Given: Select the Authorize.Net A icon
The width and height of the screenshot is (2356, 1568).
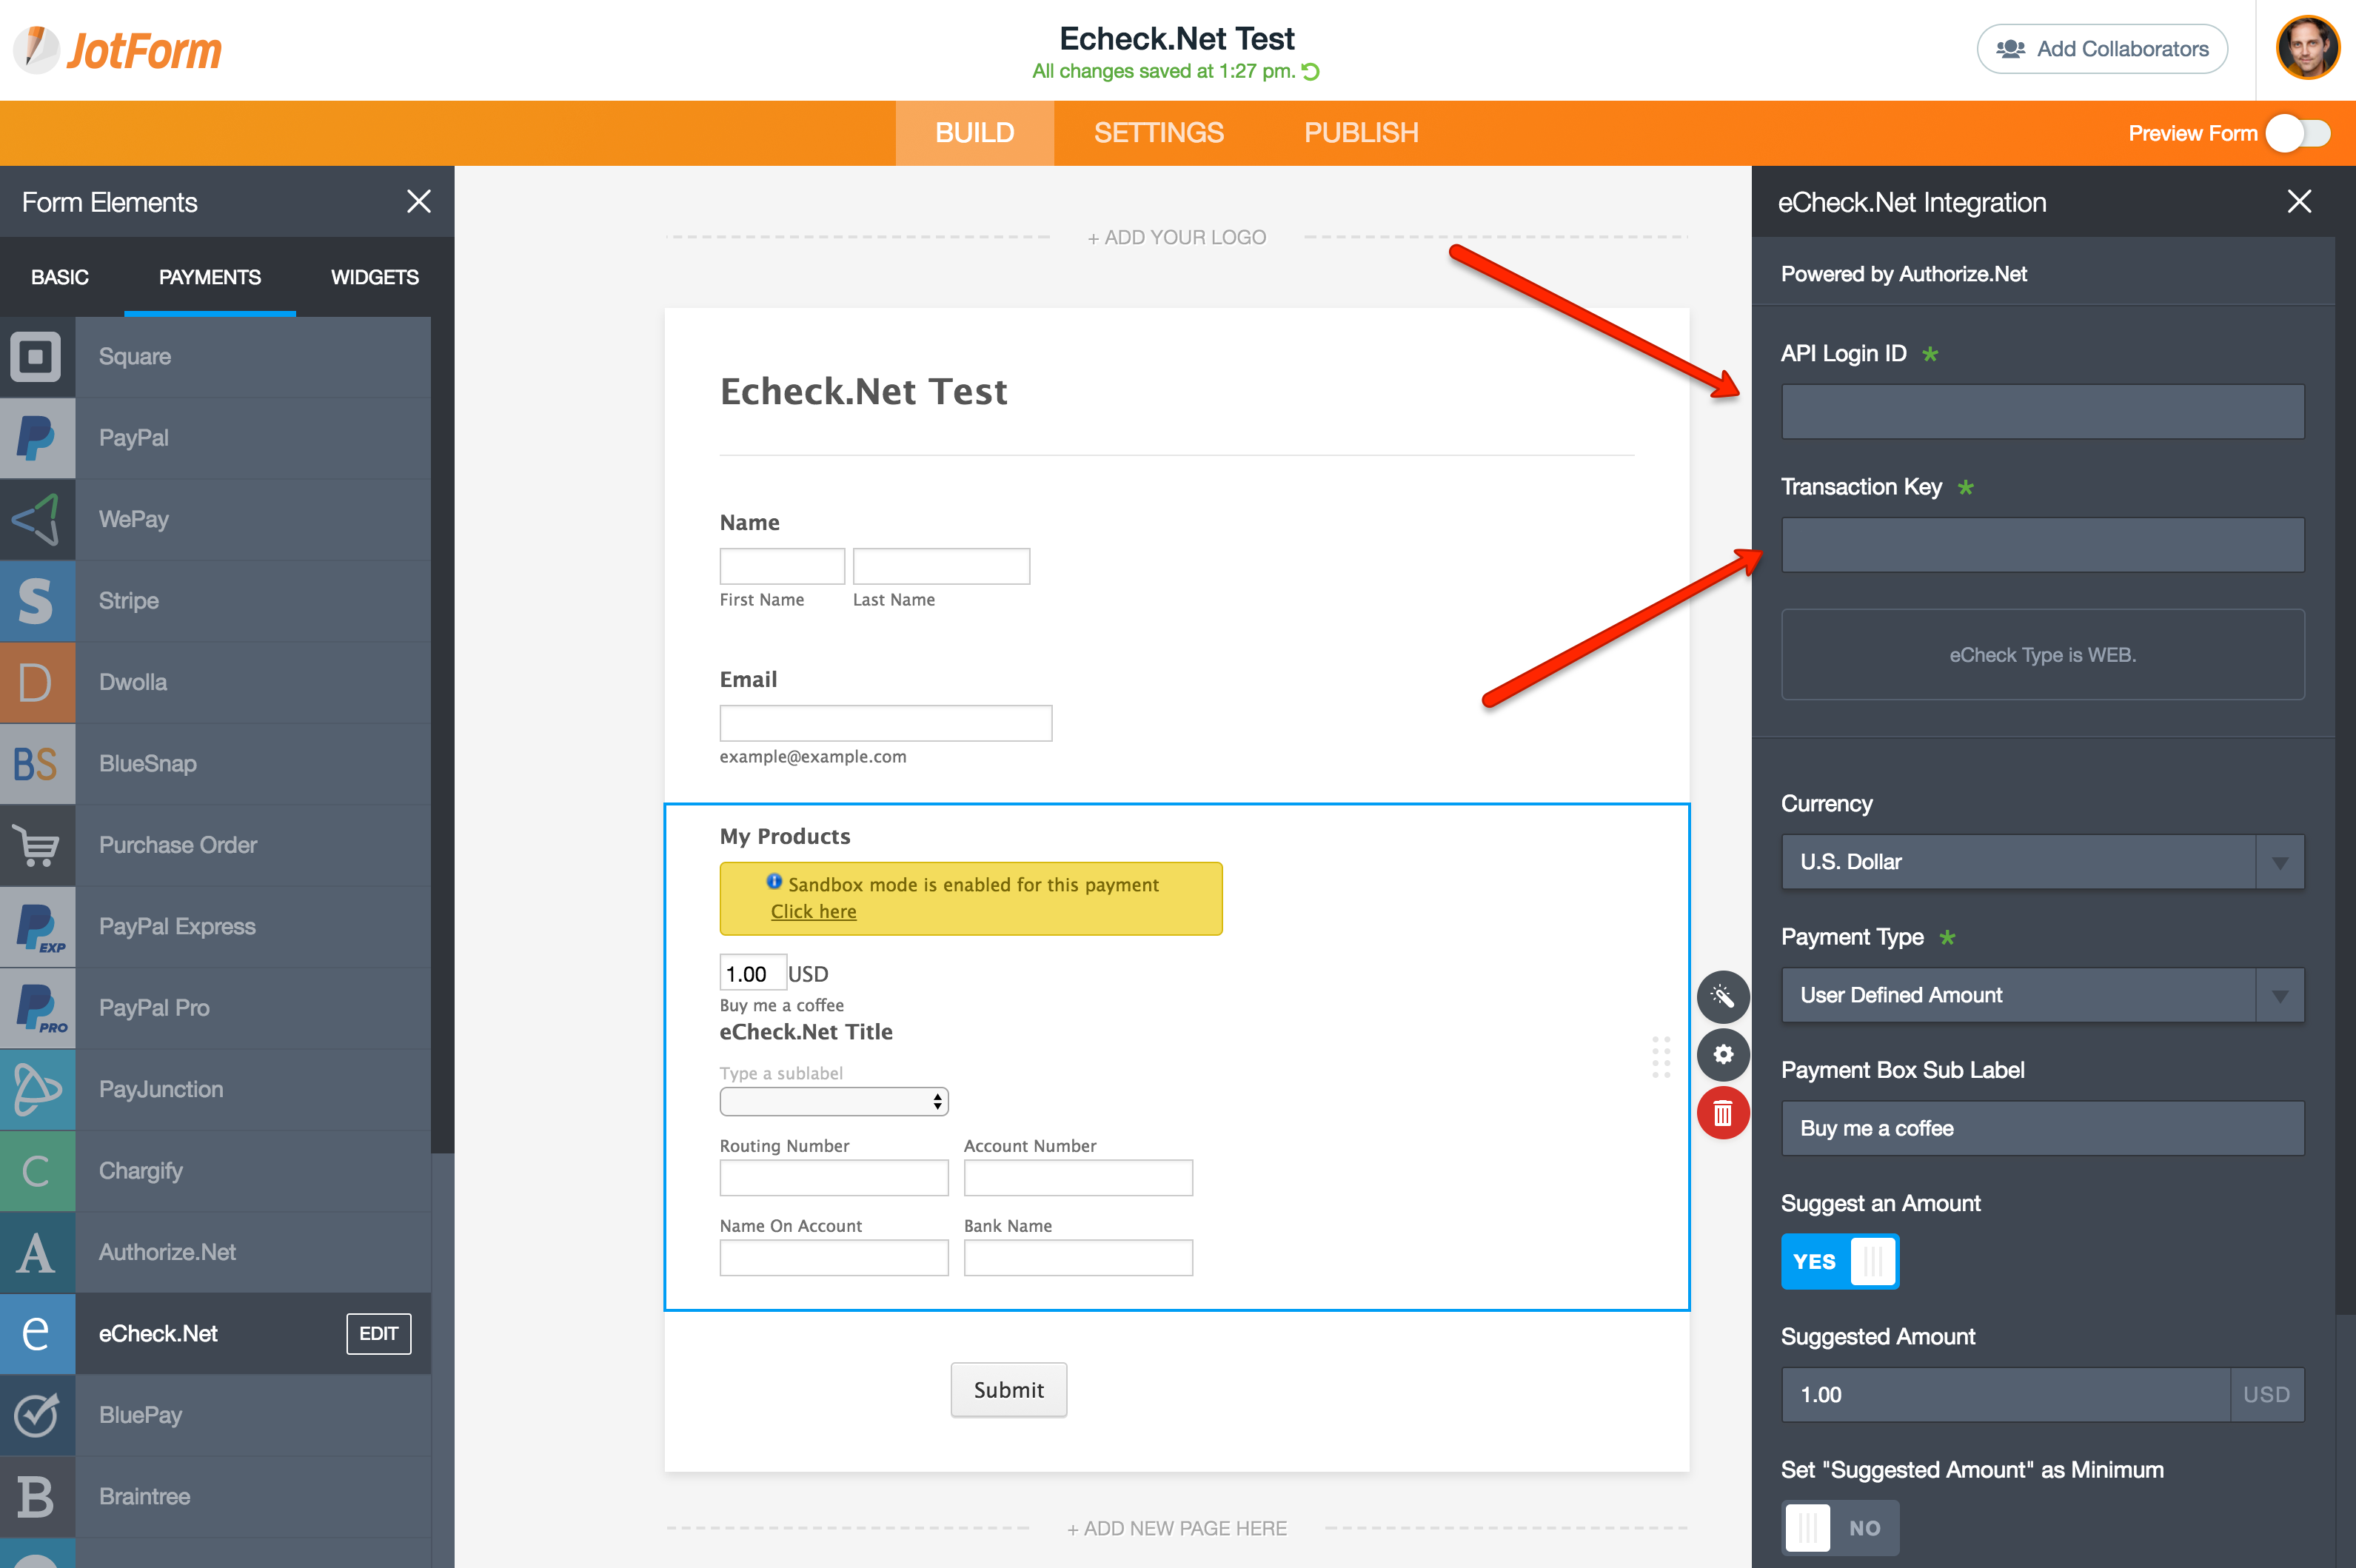Looking at the screenshot, I should point(37,1253).
